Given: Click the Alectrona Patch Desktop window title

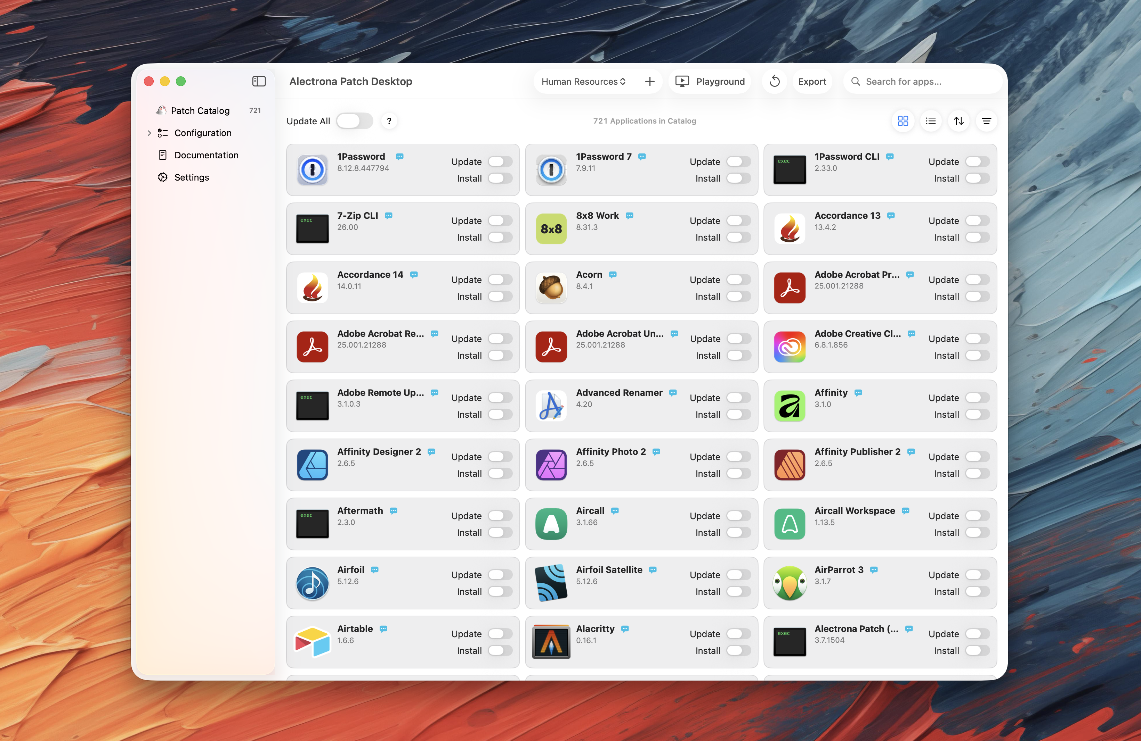Looking at the screenshot, I should coord(350,81).
